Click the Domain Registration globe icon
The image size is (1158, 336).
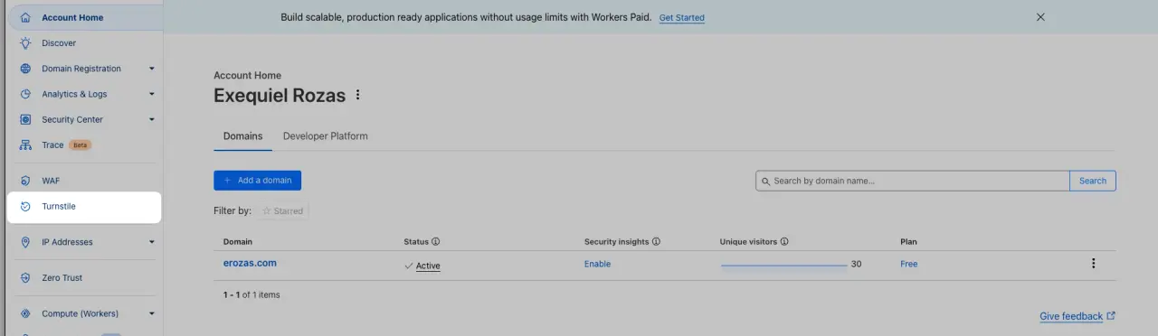[x=25, y=69]
